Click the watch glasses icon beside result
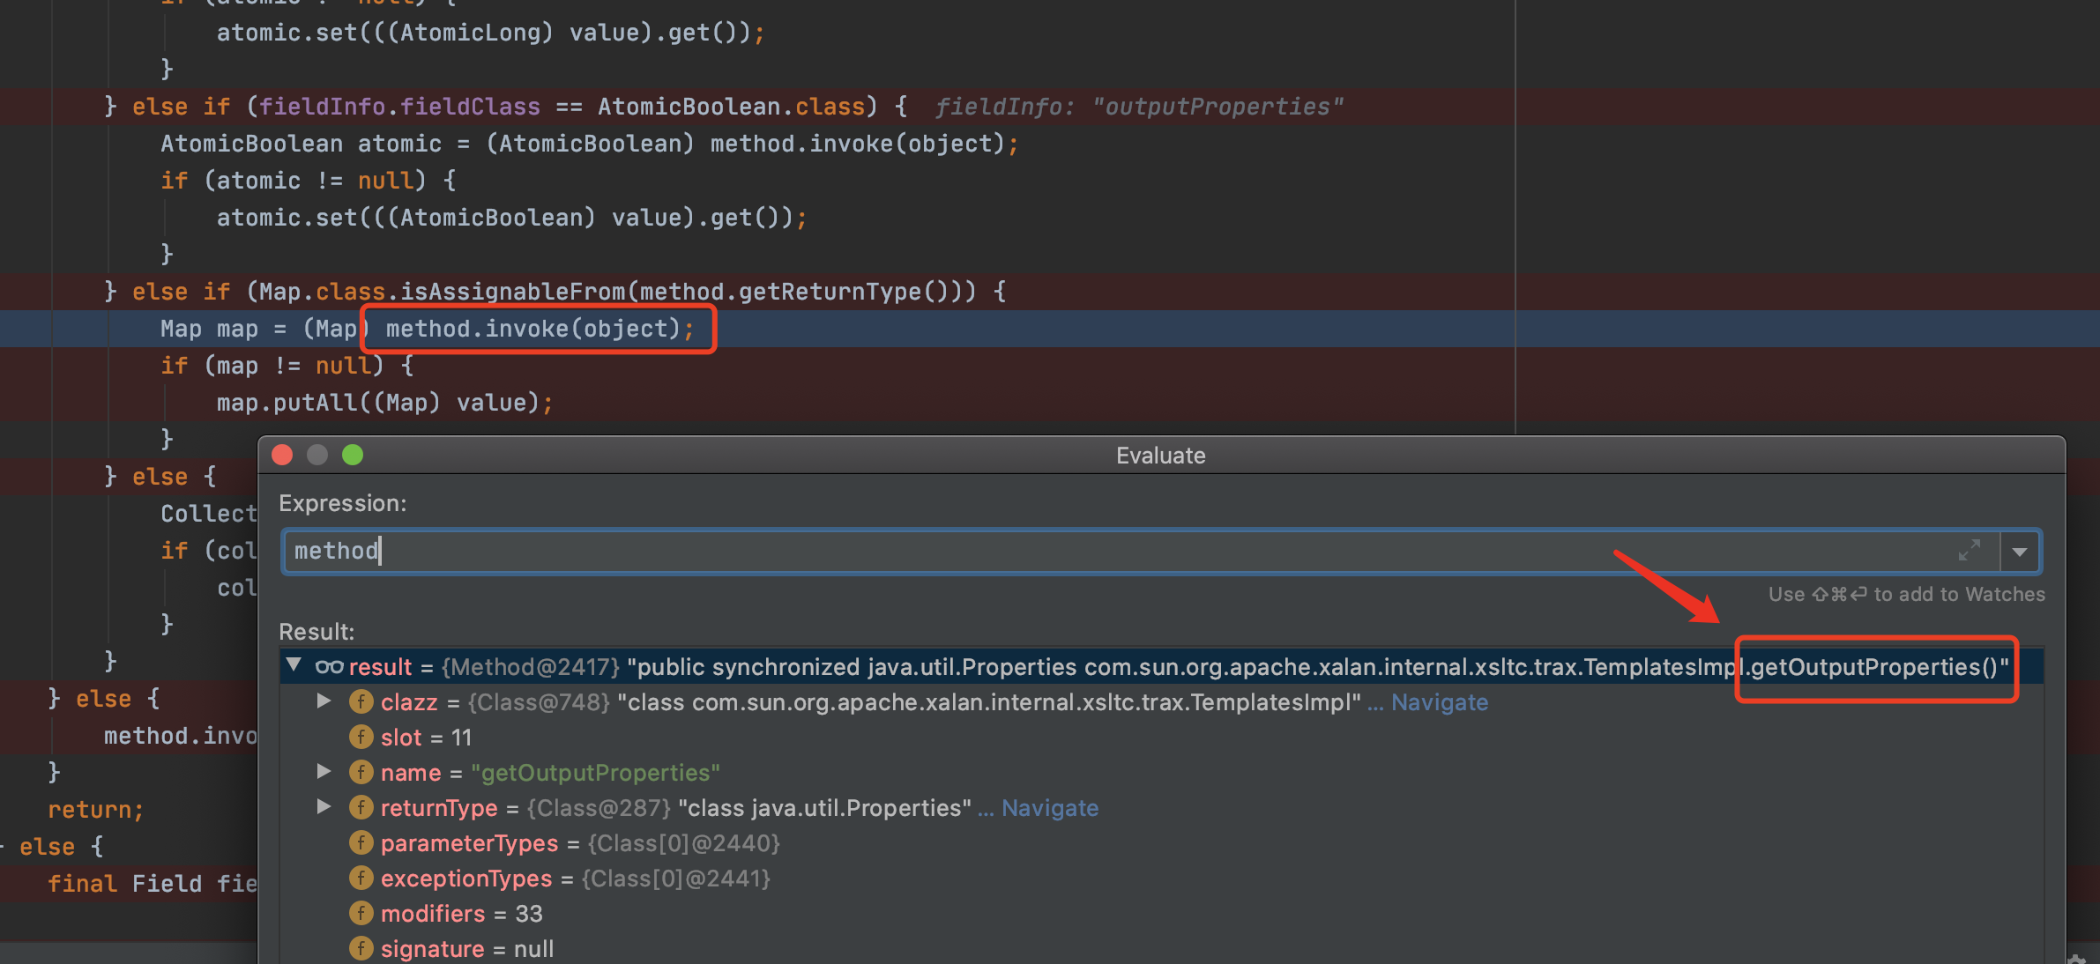Screen dimensions: 2100x964 [329, 666]
